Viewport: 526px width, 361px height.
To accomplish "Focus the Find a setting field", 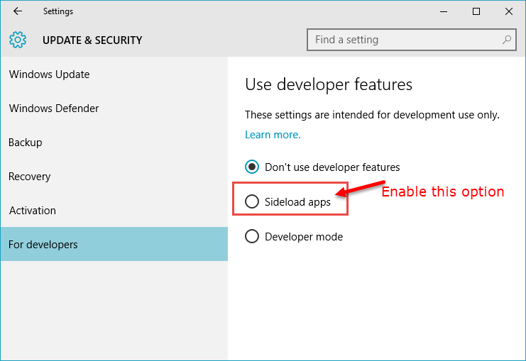I will coord(412,40).
